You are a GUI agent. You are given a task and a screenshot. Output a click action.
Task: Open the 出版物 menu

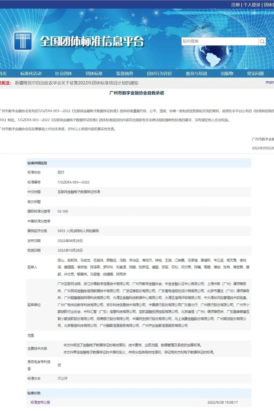(x=227, y=73)
